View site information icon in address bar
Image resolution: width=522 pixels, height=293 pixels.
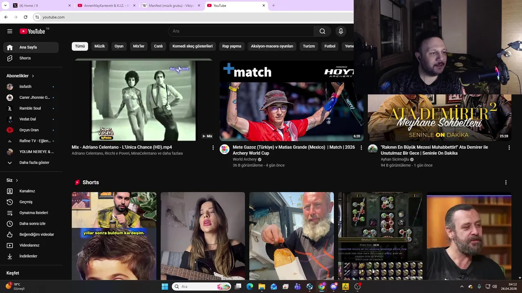[37, 17]
